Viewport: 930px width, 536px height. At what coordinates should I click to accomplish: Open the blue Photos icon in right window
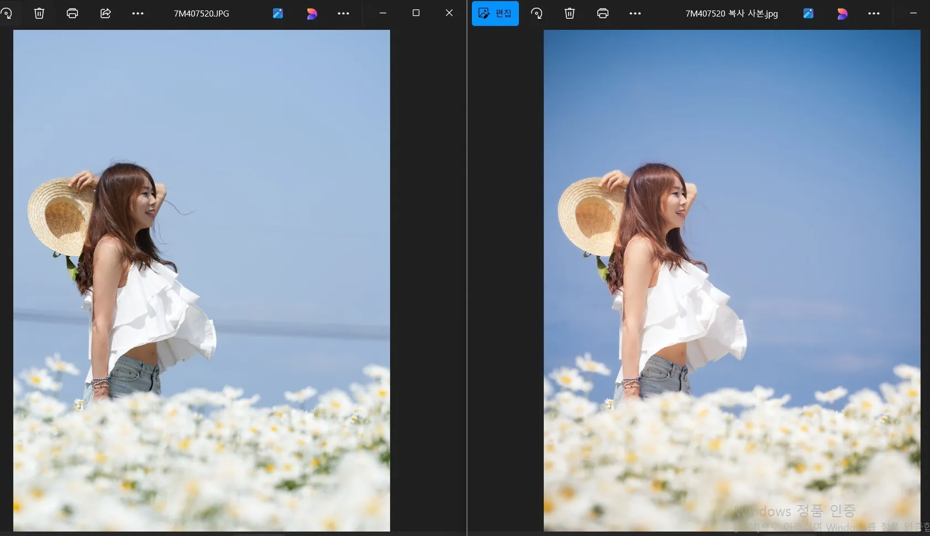pyautogui.click(x=808, y=13)
